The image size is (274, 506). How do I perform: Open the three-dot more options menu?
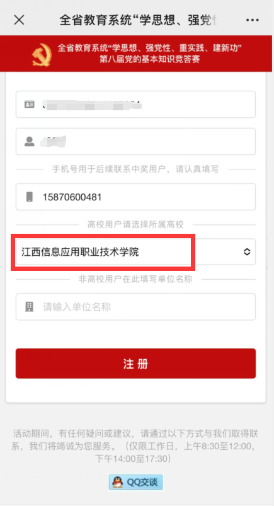pos(253,20)
